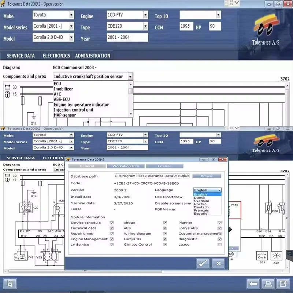Toggle the Climate Control checkbox

point(165,244)
